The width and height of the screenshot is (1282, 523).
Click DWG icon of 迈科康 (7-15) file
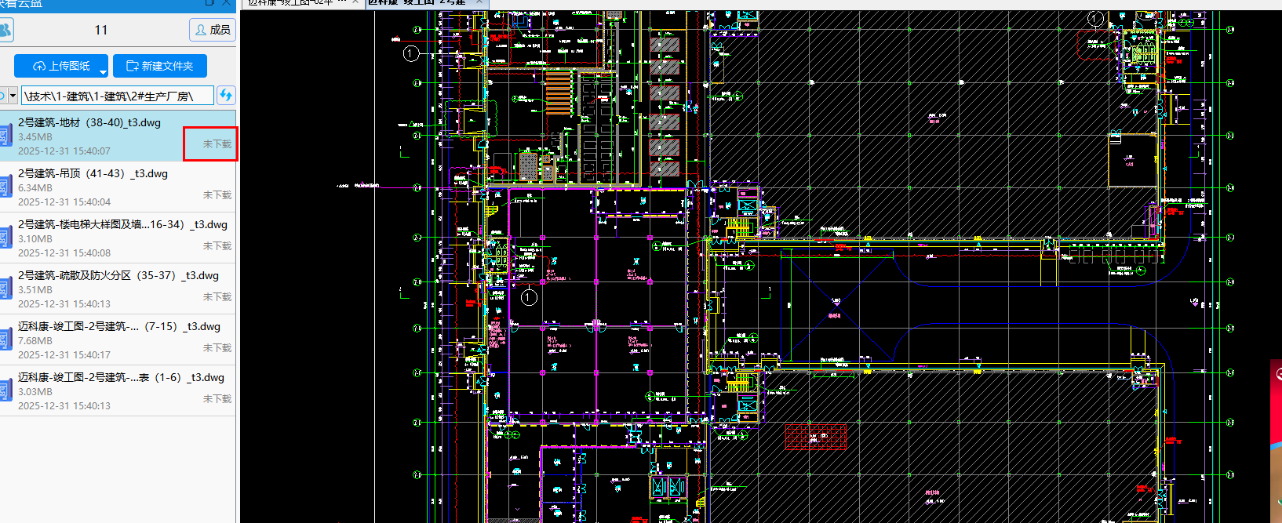pyautogui.click(x=5, y=340)
